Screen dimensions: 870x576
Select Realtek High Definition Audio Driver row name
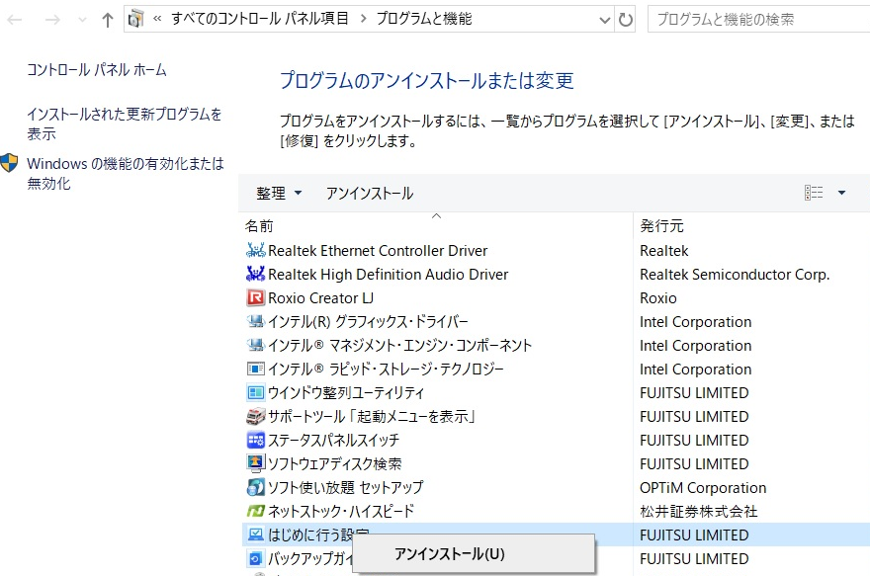click(389, 274)
